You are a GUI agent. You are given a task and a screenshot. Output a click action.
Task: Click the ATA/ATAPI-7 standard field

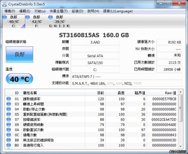[x=127, y=76]
